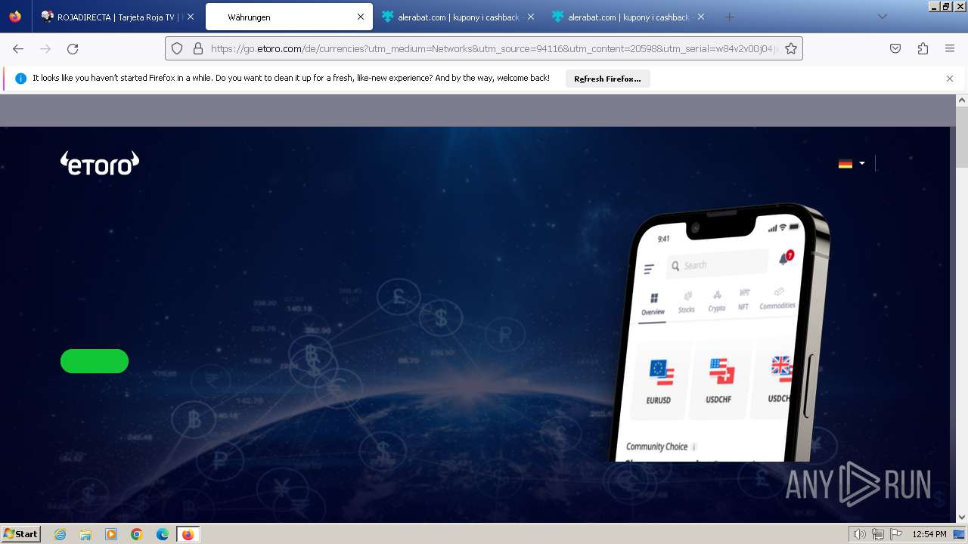Viewport: 968px width, 544px height.
Task: Open the volume speaker tray icon
Action: 861,534
